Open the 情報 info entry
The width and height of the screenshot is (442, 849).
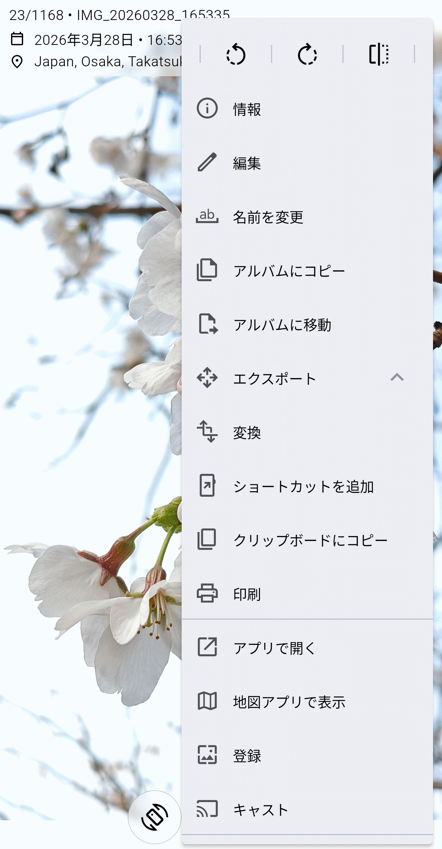click(247, 109)
